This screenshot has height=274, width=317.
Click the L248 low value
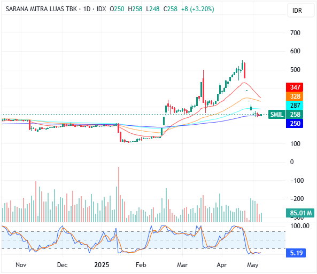153,9
